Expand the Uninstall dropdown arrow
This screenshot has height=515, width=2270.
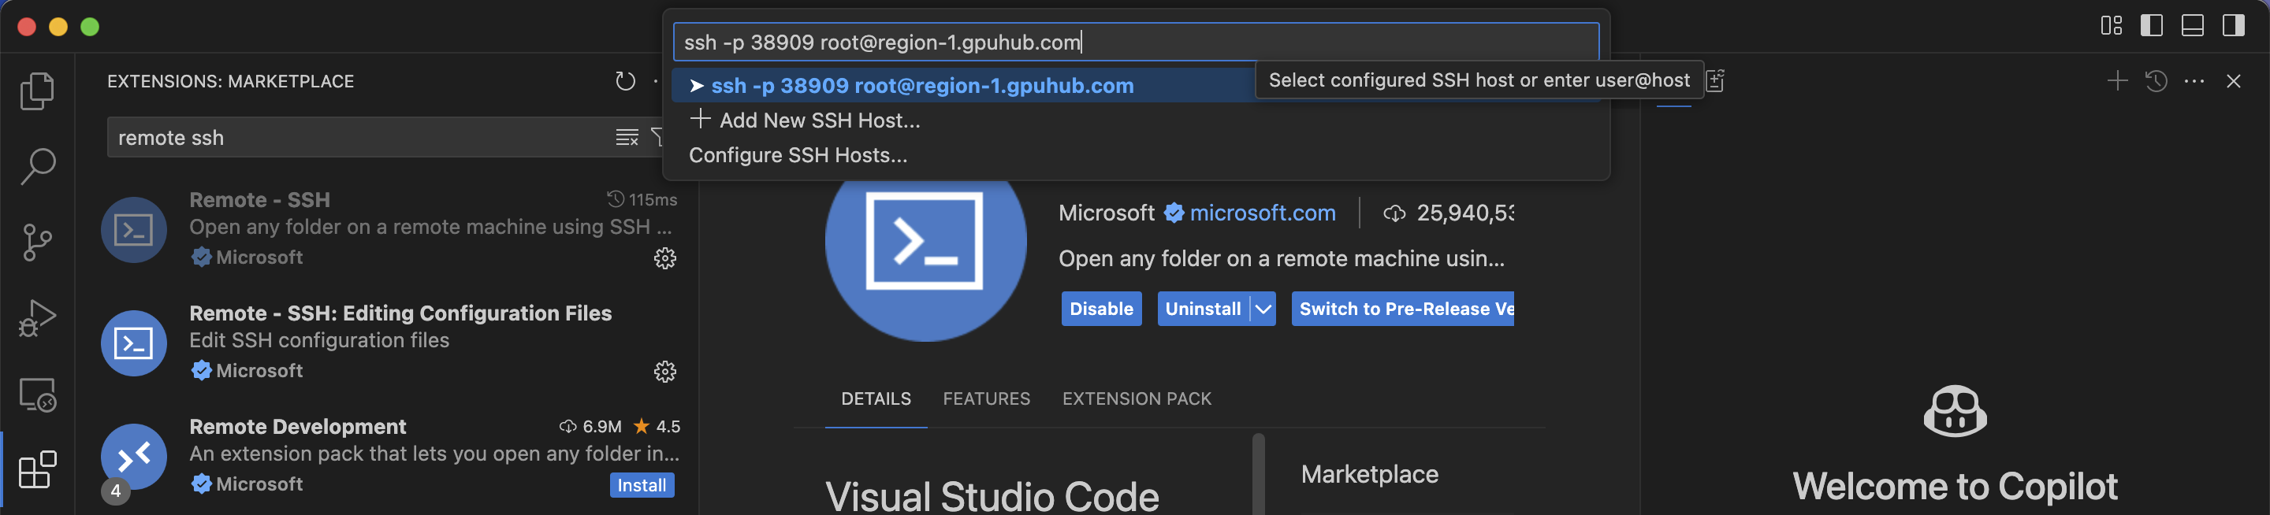pyautogui.click(x=1263, y=309)
